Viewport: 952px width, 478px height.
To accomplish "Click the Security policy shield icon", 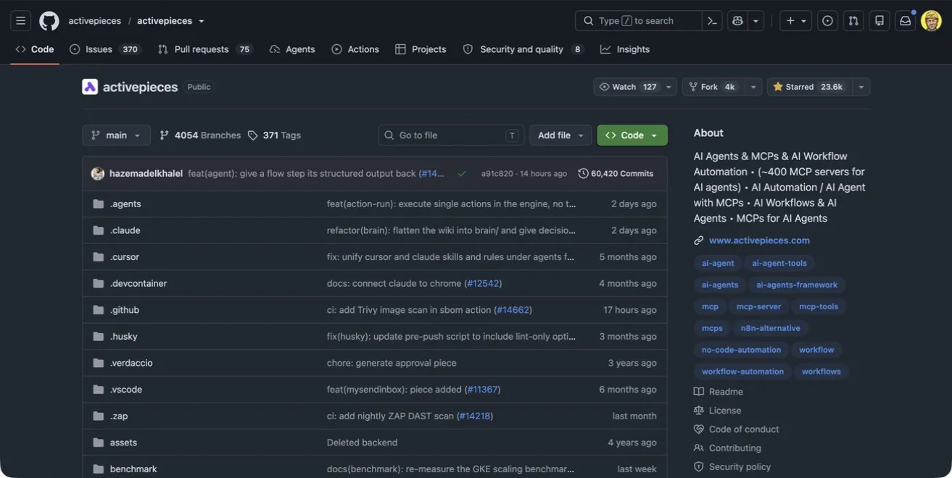I will 699,467.
